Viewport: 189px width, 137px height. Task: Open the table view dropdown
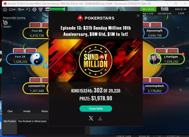[x=12, y=9]
